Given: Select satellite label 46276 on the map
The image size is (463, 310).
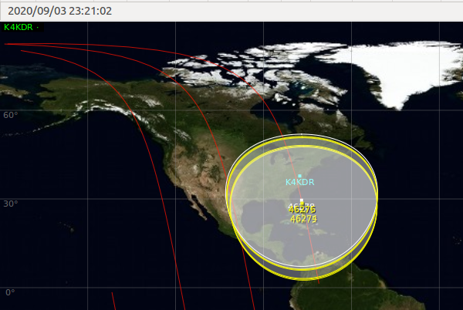Looking at the screenshot, I should pyautogui.click(x=302, y=210).
